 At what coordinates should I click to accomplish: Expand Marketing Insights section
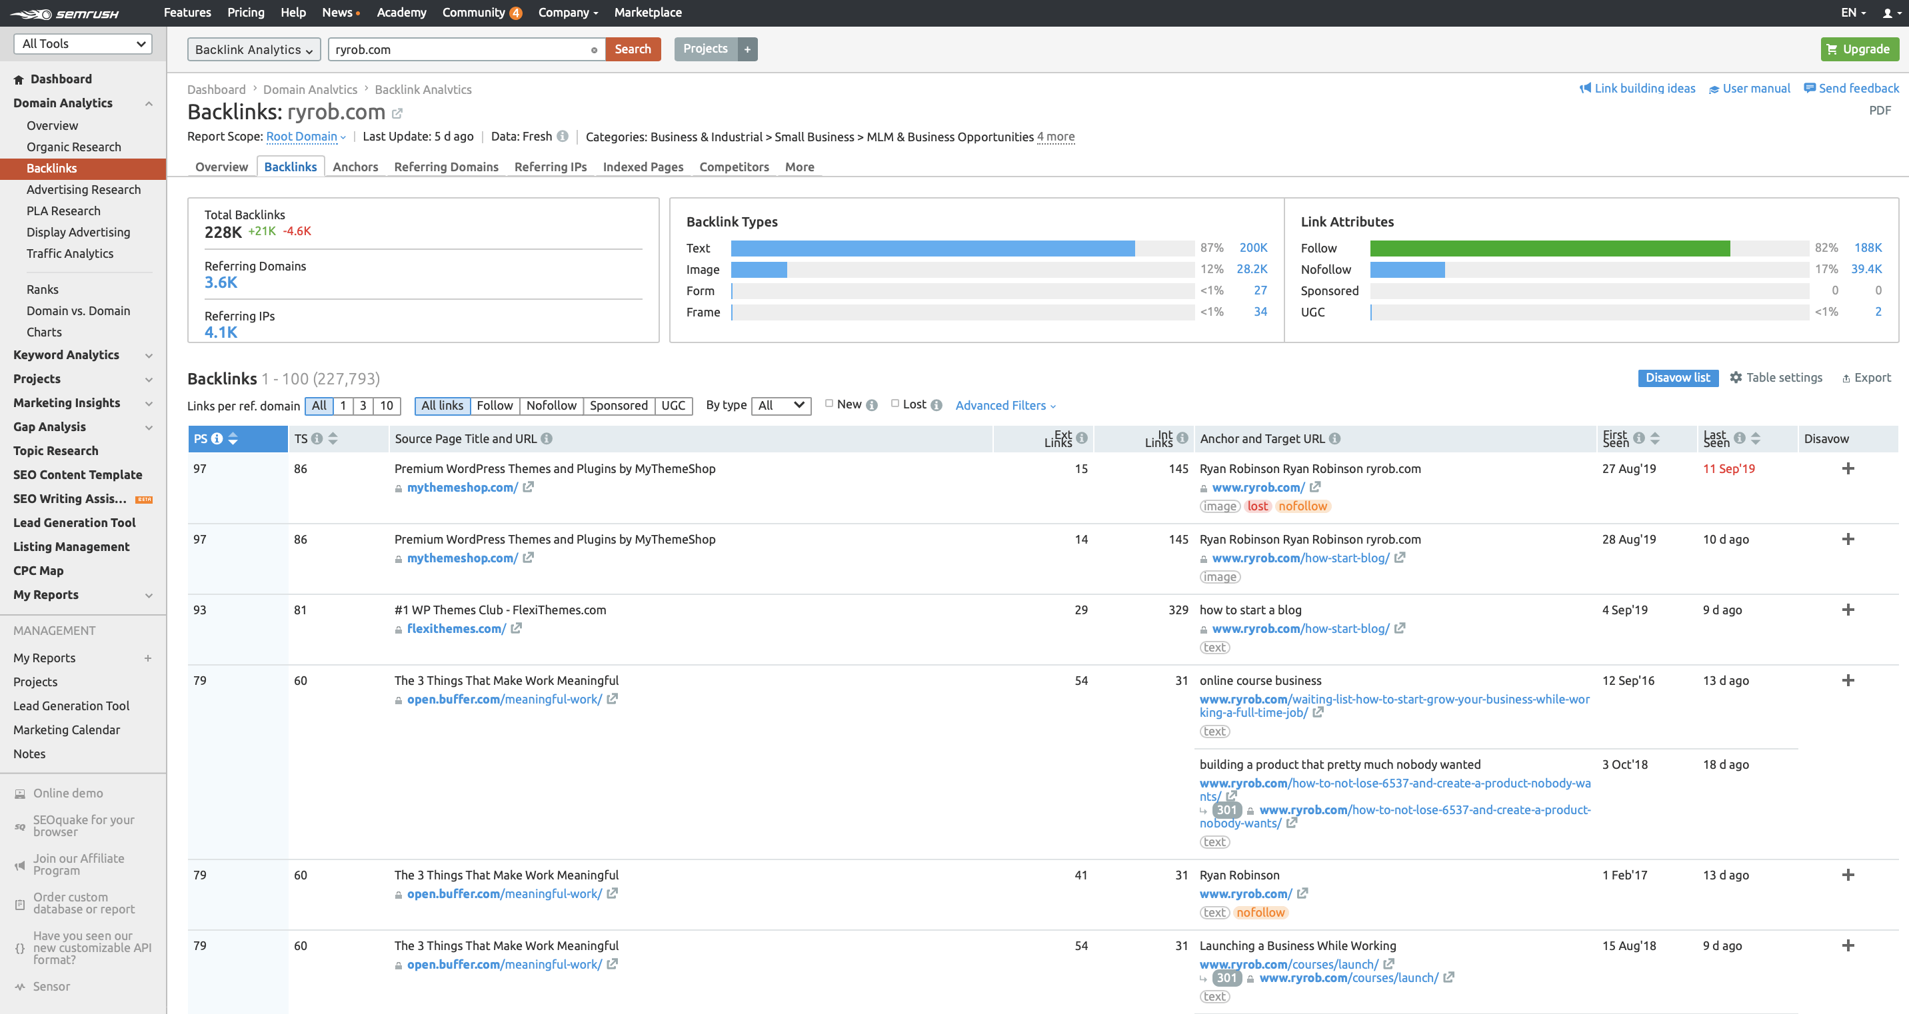point(149,404)
